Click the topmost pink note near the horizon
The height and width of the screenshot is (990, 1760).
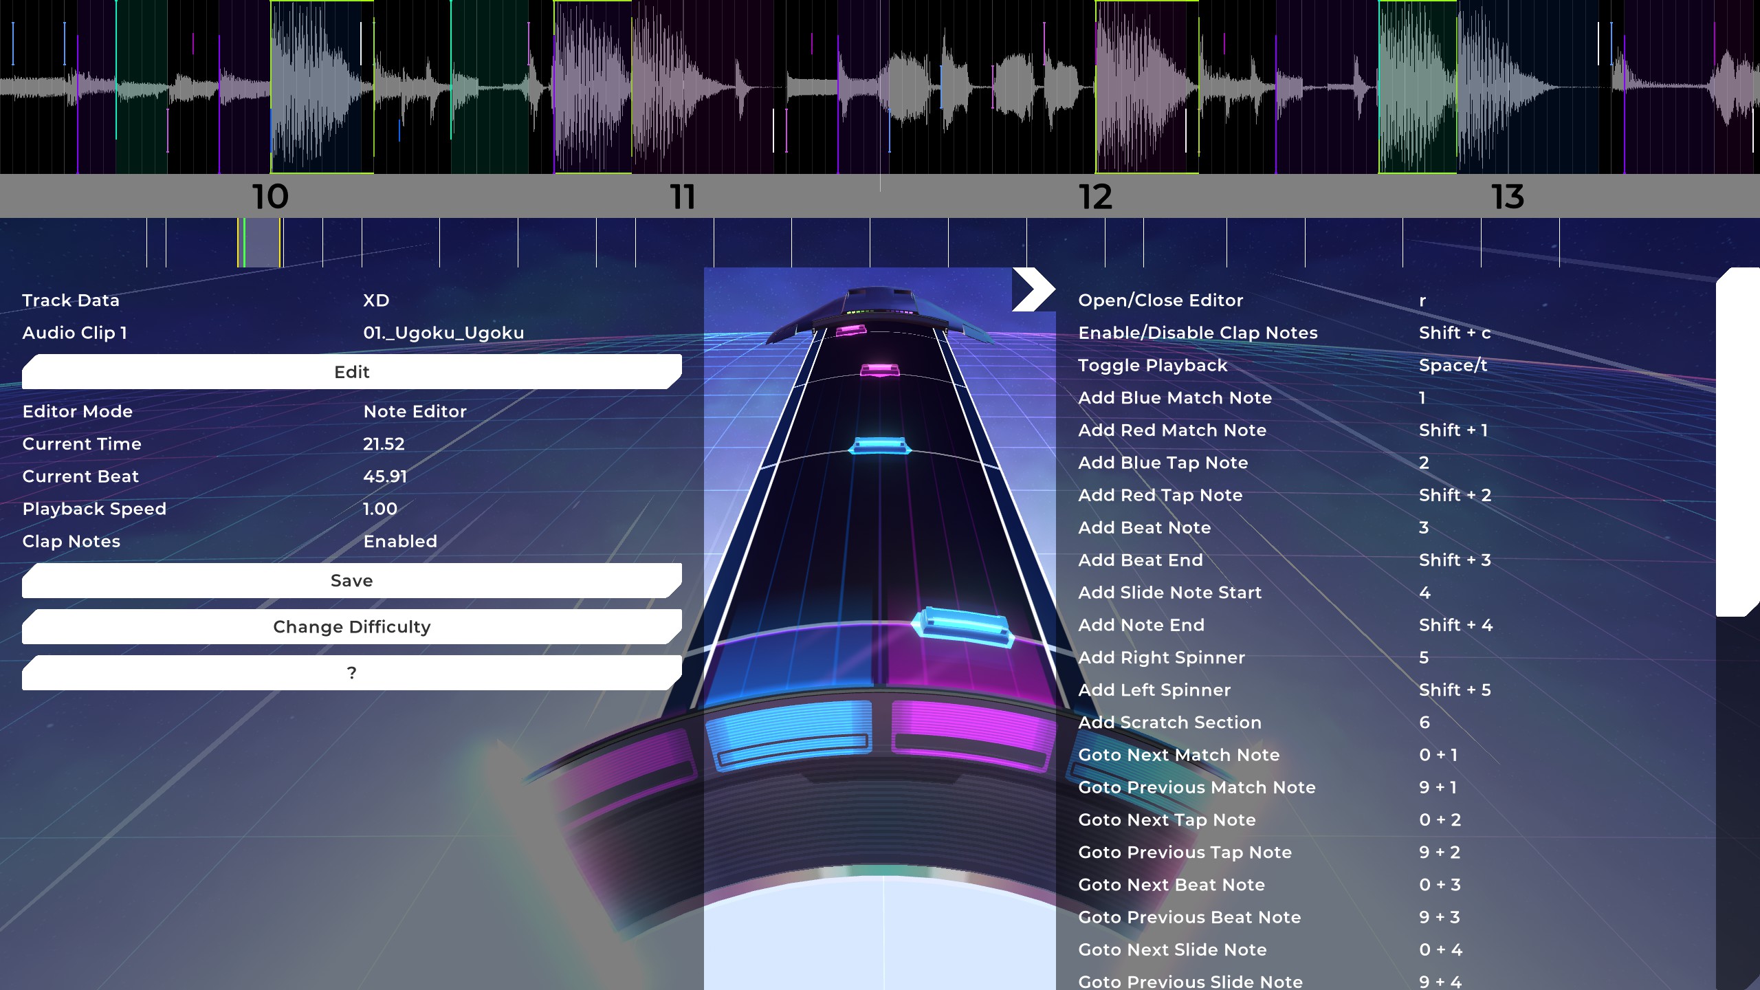tap(851, 331)
